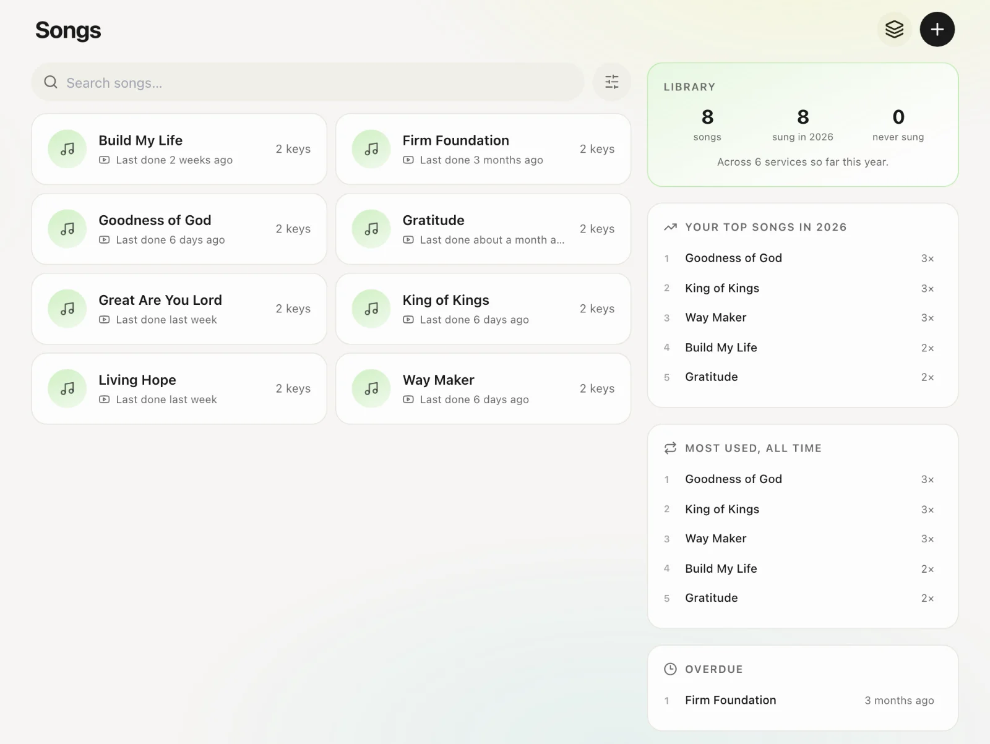Open the Firm Foundation song card title
This screenshot has height=744, width=990.
click(x=455, y=140)
